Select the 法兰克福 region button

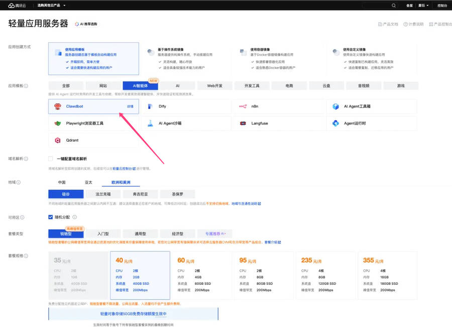tap(103, 194)
